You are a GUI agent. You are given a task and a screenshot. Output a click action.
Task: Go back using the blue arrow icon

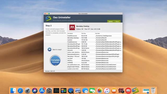click(x=50, y=49)
